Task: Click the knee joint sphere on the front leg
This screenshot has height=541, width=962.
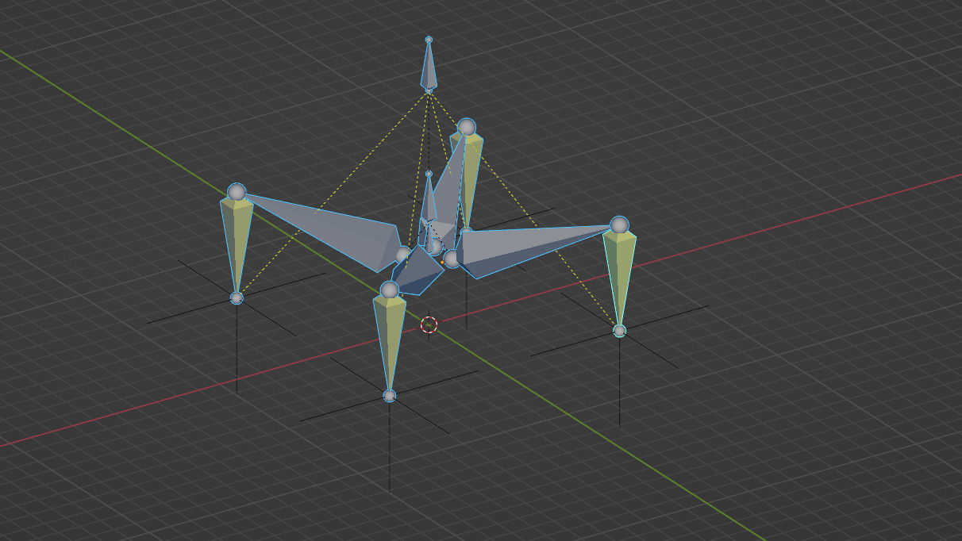Action: point(389,290)
